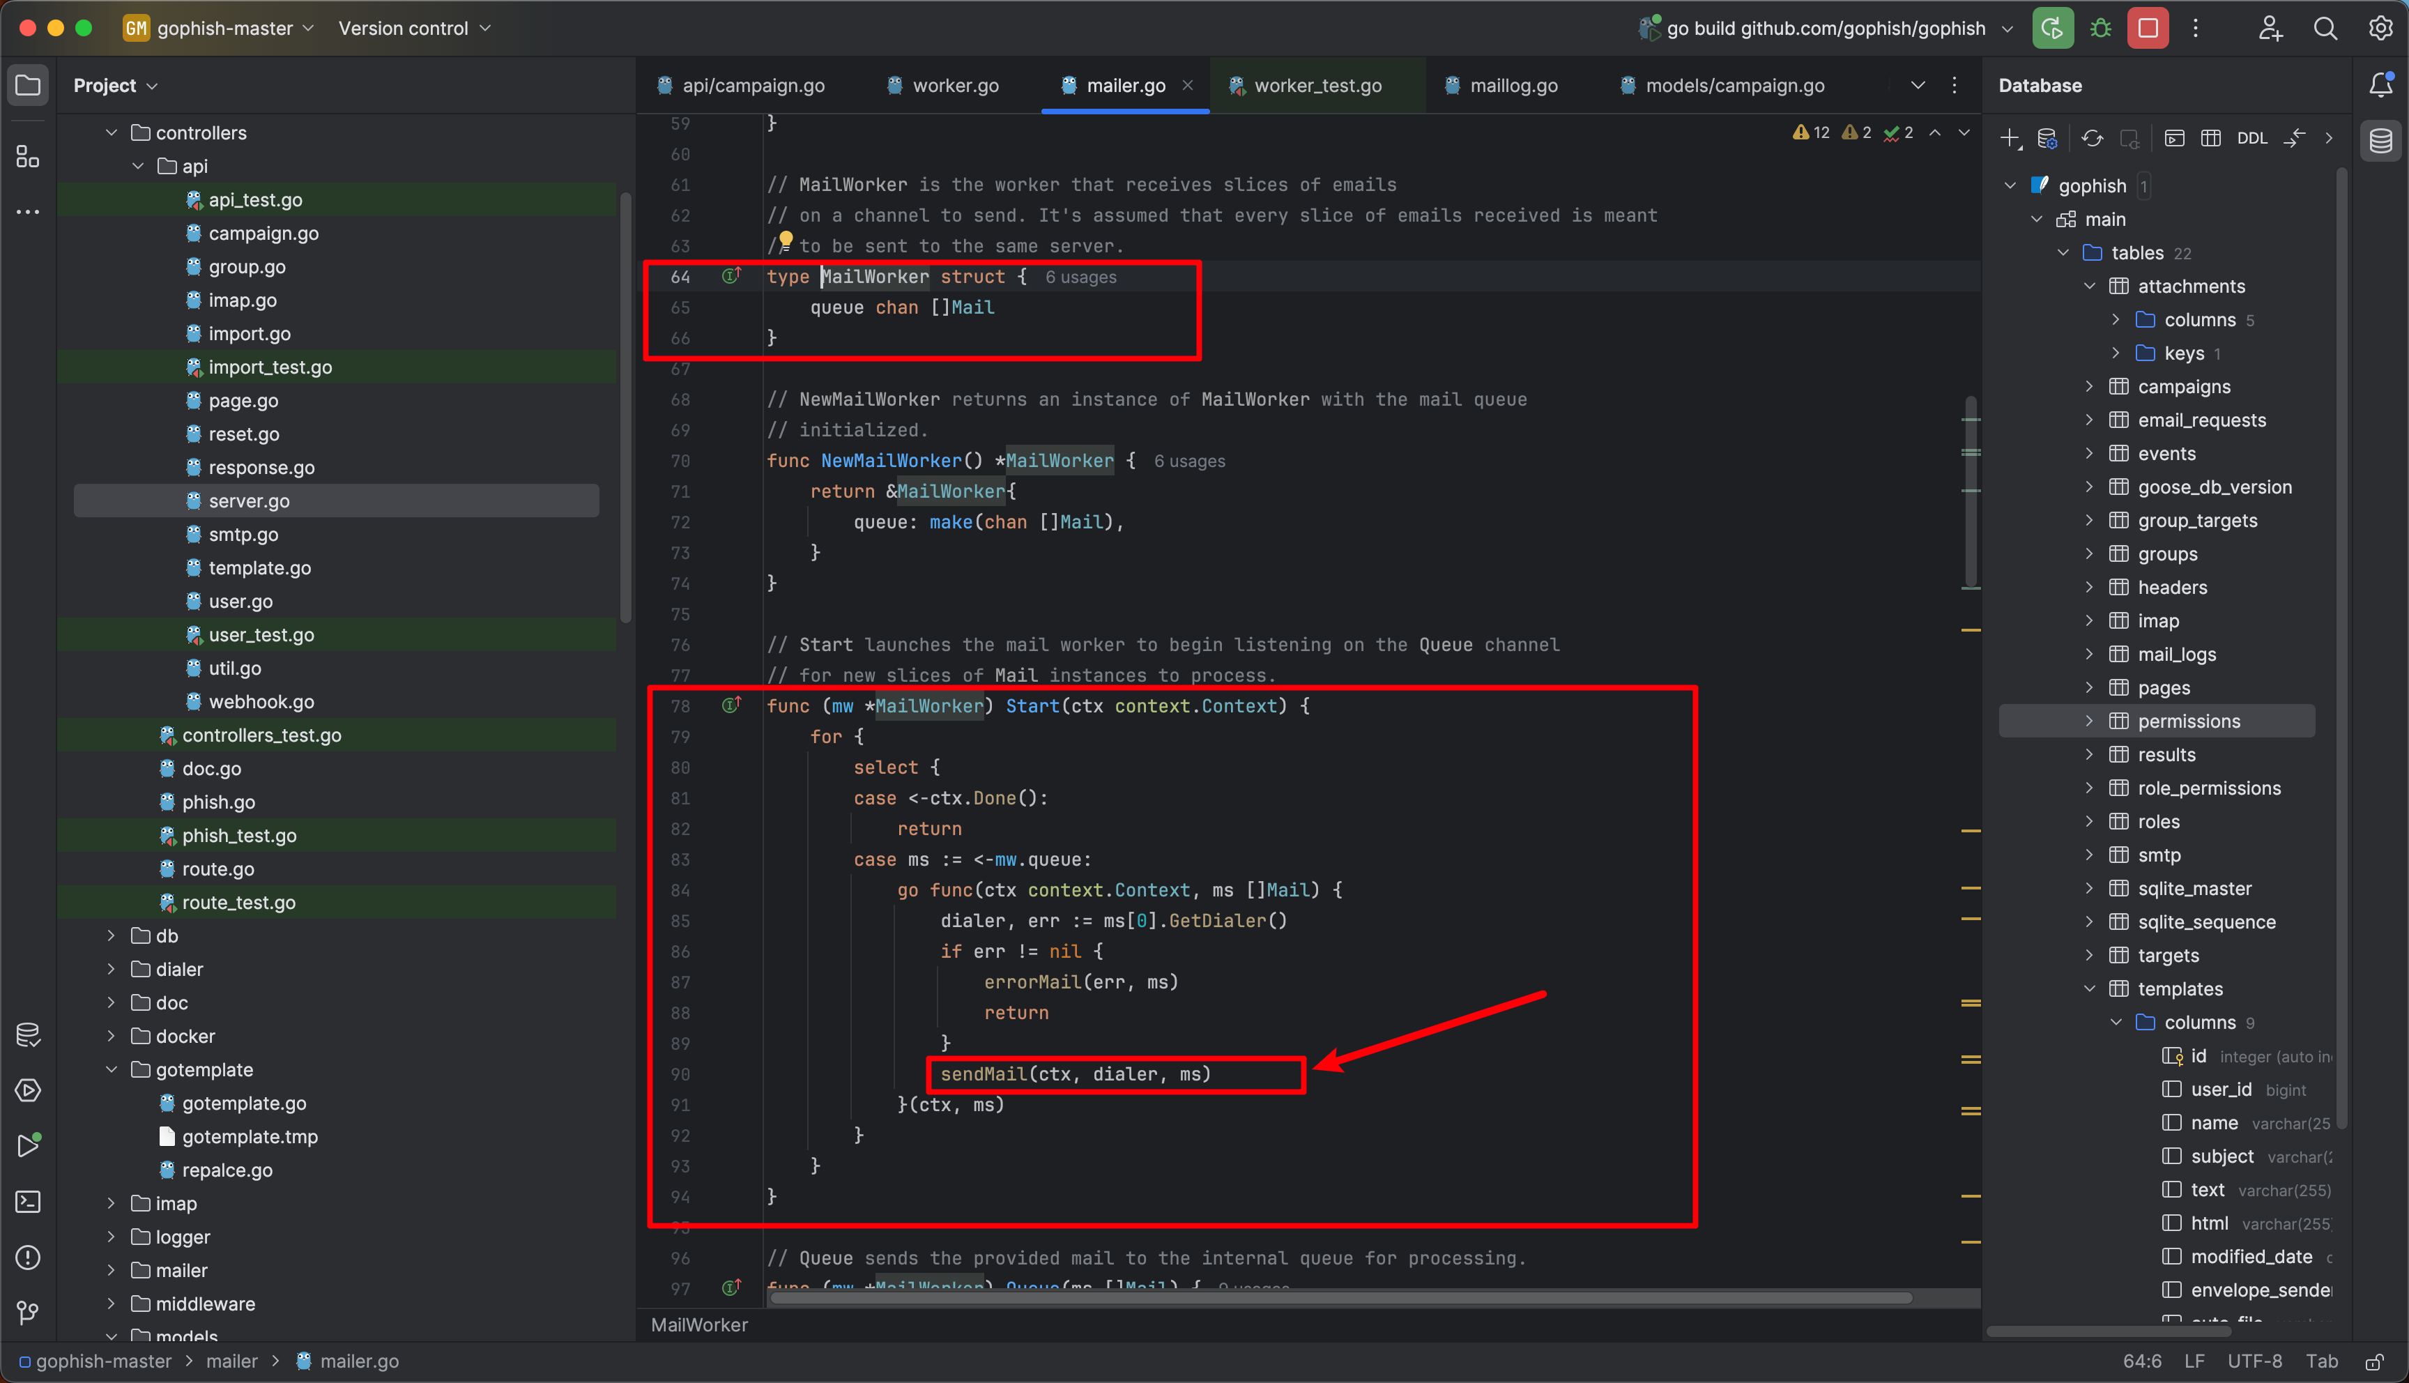Open editor tab options kebab menu

point(1954,86)
